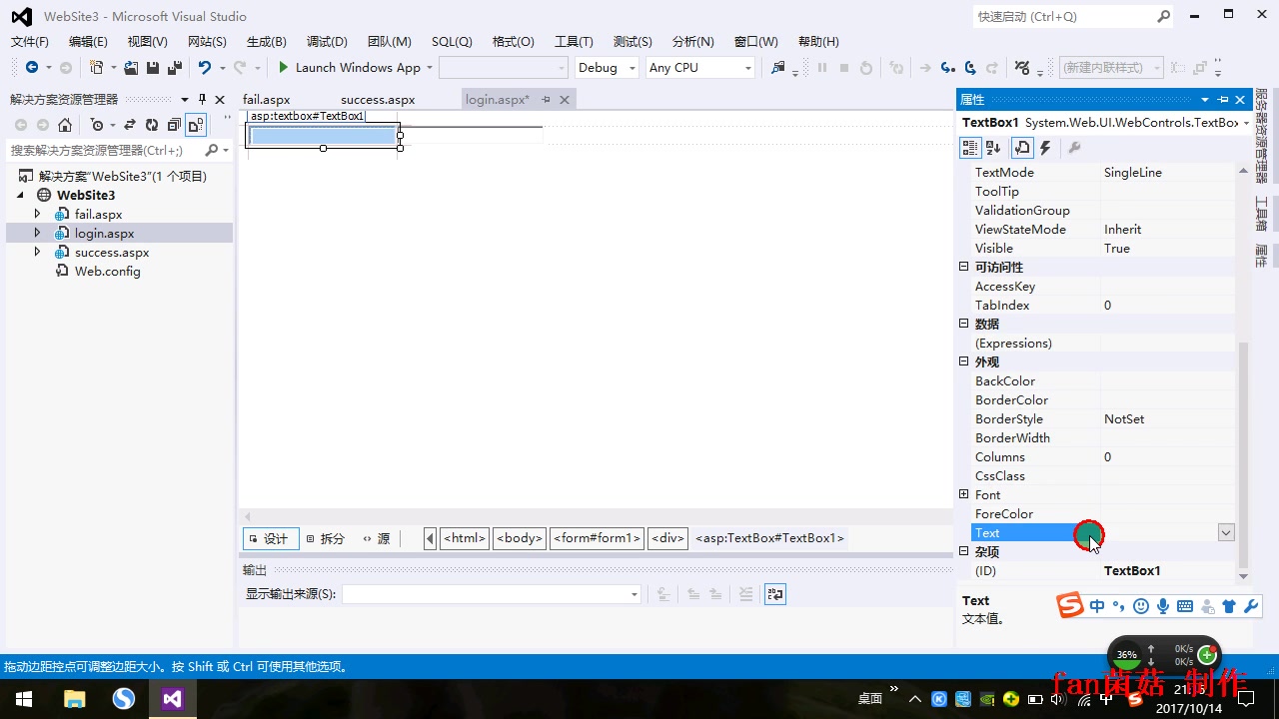Click the Home icon in Solution Explorer
Image resolution: width=1279 pixels, height=719 pixels.
(65, 125)
